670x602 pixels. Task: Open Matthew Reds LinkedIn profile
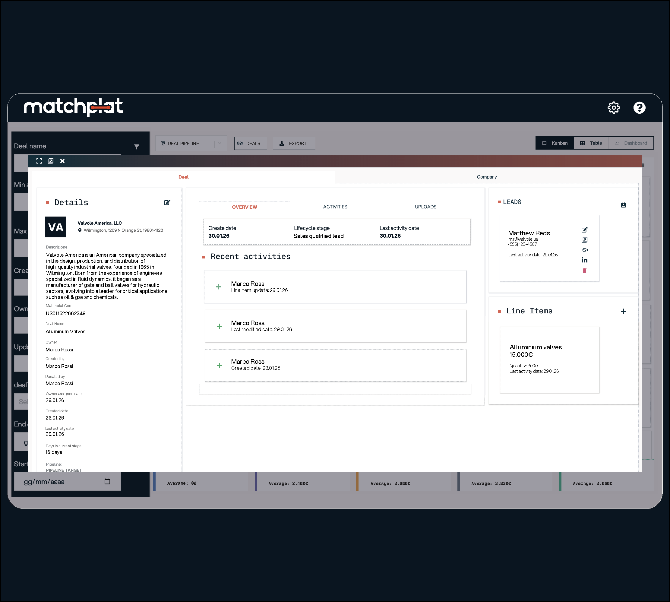click(584, 260)
